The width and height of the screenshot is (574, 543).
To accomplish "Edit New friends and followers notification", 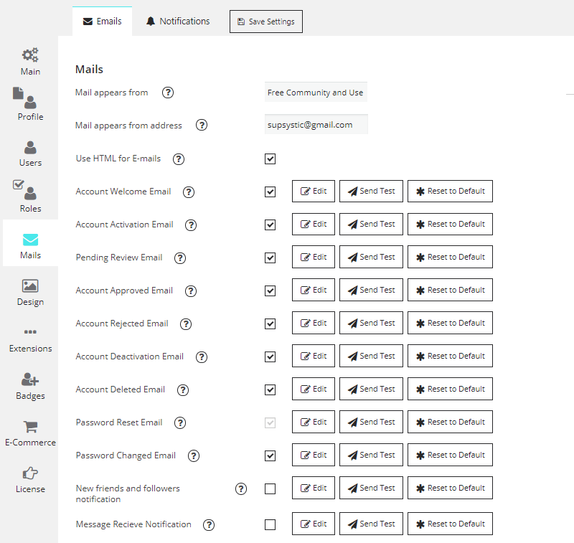I will point(314,488).
